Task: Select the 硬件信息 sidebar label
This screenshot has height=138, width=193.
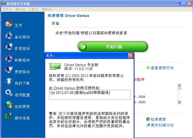Action: point(22,118)
